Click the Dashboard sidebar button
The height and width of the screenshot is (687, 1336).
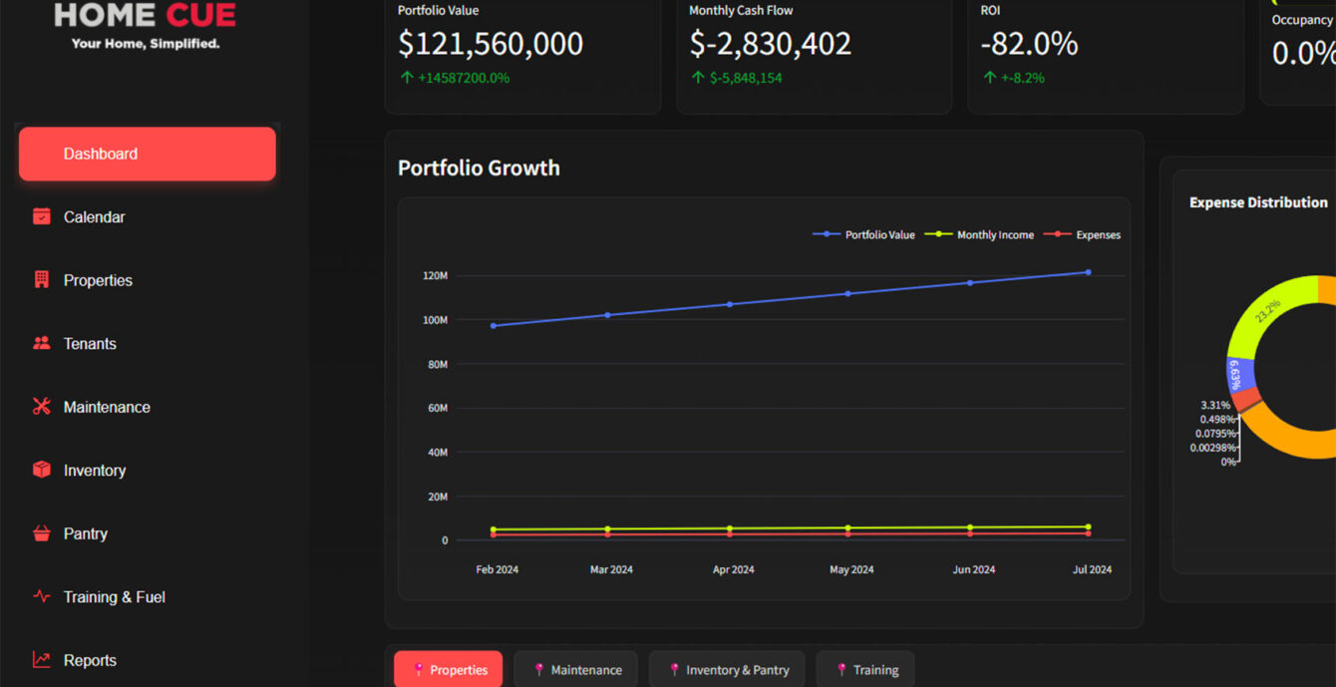(x=148, y=154)
